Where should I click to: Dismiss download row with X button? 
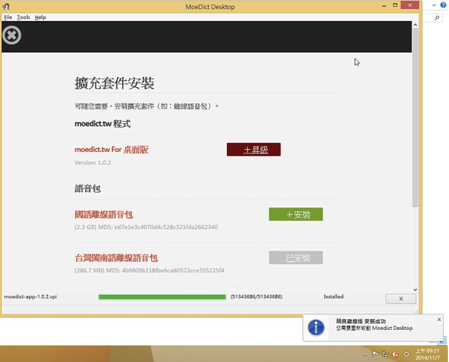[400, 298]
